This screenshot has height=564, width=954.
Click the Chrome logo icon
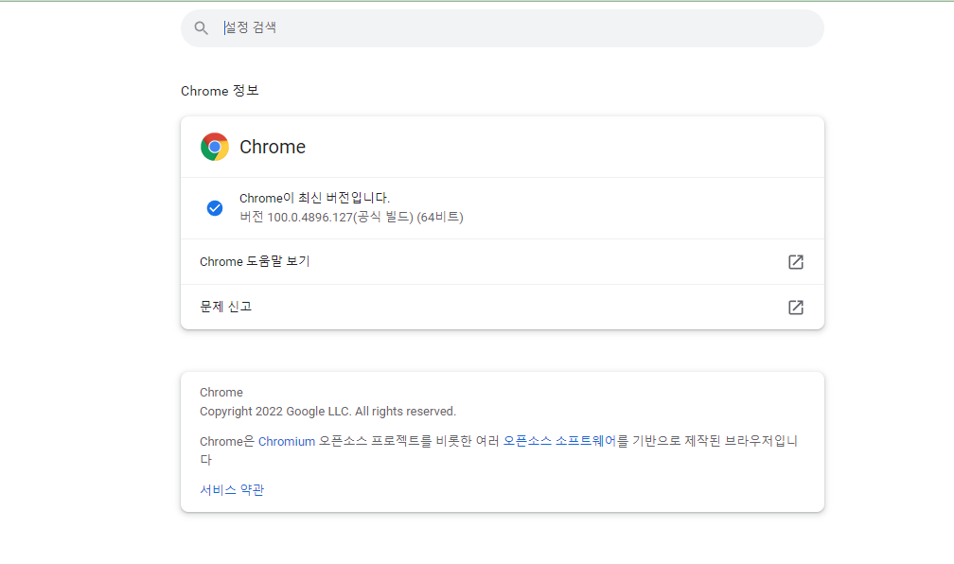(x=214, y=147)
